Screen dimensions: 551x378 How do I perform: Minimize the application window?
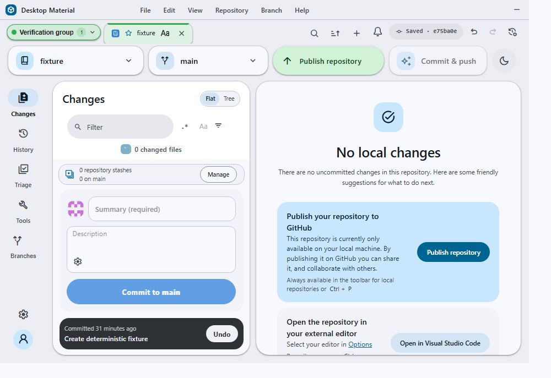pos(517,10)
